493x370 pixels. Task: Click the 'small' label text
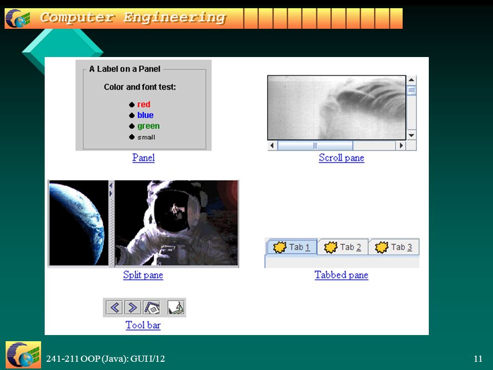(x=146, y=137)
